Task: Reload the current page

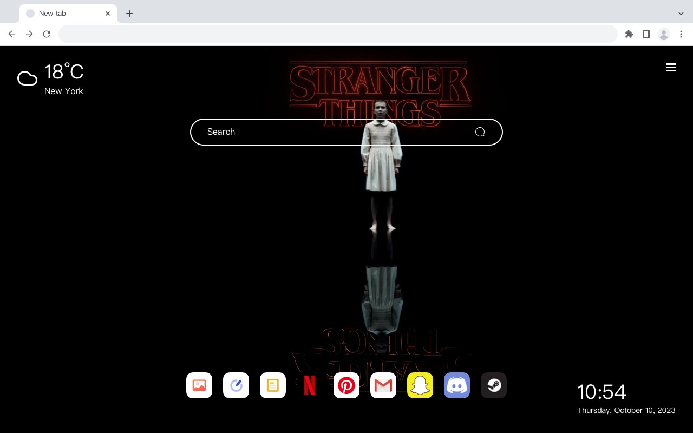Action: (x=47, y=34)
